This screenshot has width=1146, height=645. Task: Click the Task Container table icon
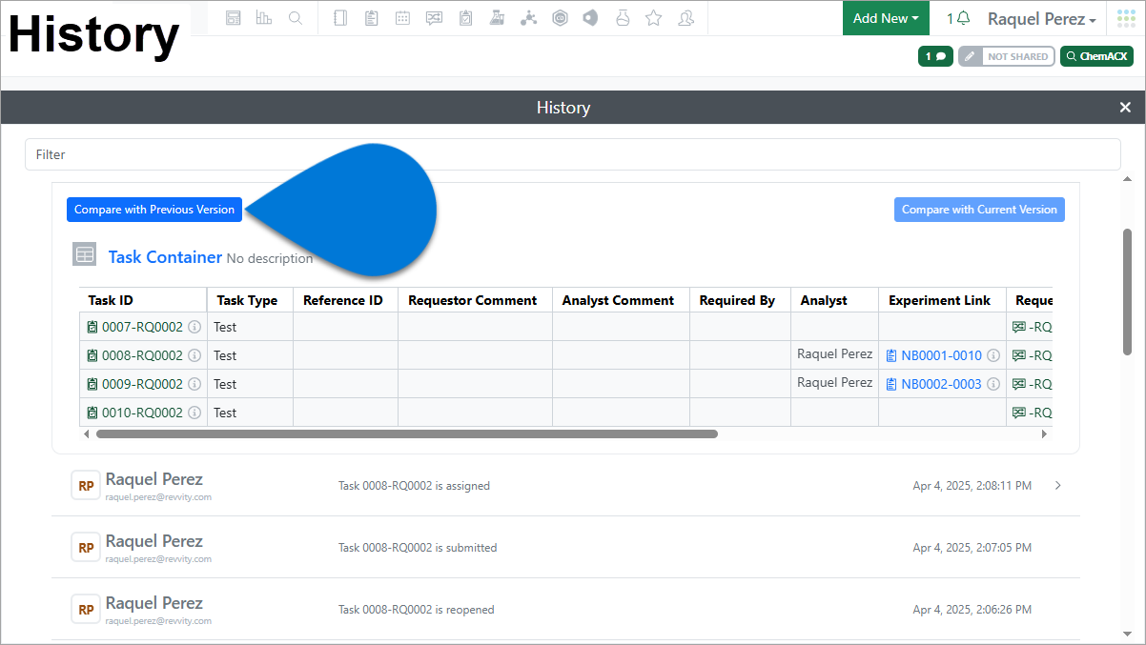pyautogui.click(x=85, y=254)
